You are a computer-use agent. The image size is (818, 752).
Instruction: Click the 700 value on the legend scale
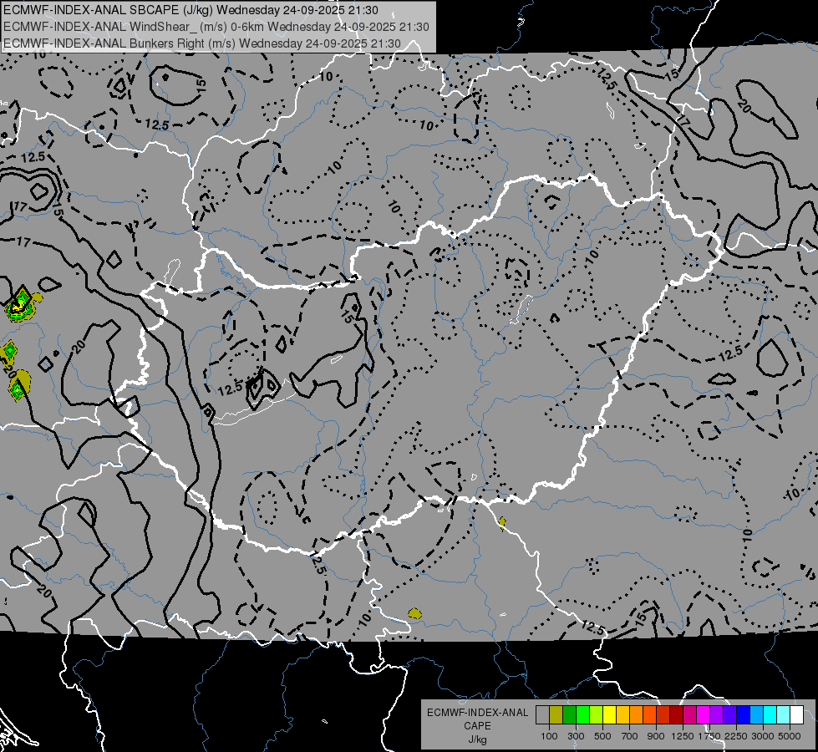[630, 736]
